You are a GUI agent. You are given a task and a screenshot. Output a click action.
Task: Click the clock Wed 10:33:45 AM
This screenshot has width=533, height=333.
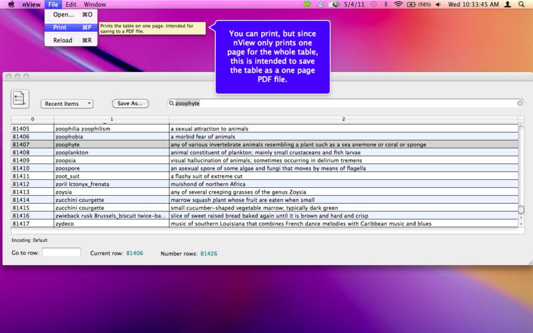click(x=473, y=5)
